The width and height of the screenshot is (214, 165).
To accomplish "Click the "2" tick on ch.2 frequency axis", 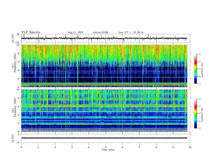I will 19,123.
